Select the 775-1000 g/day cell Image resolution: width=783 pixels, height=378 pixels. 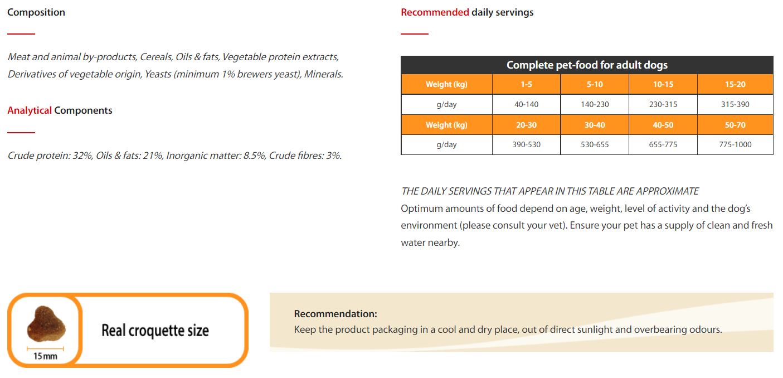tap(735, 144)
